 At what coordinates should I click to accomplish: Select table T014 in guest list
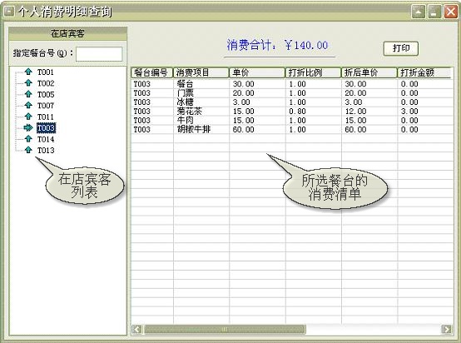46,139
